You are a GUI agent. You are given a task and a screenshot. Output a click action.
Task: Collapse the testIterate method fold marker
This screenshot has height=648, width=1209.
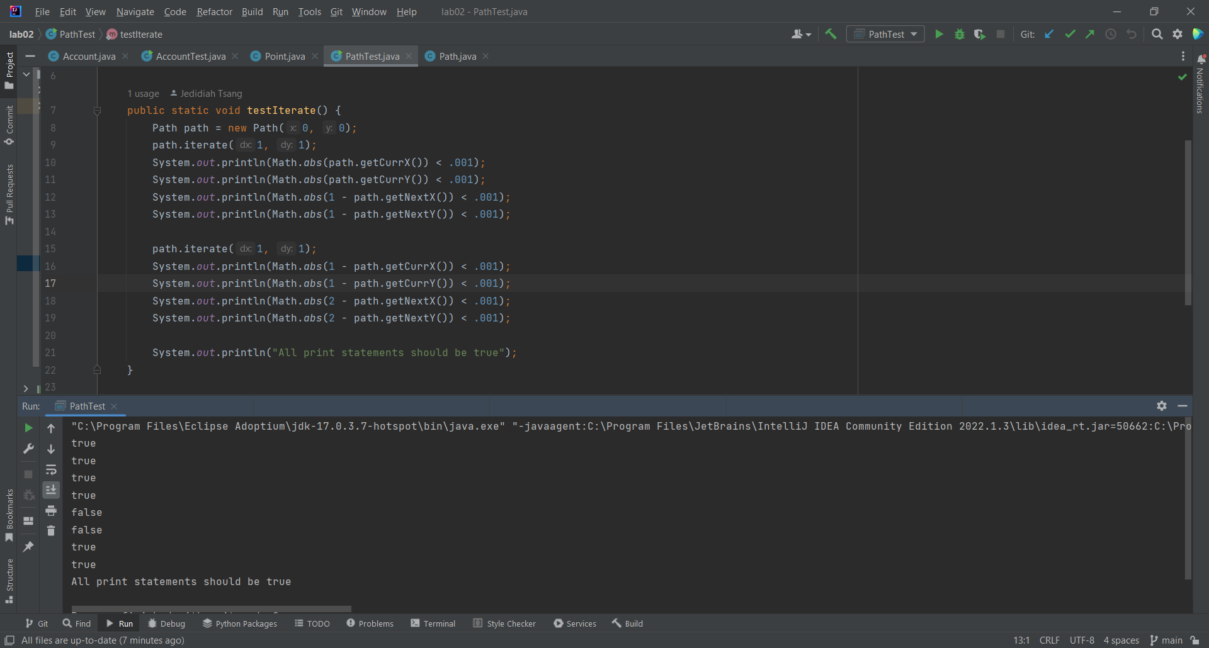click(x=97, y=111)
